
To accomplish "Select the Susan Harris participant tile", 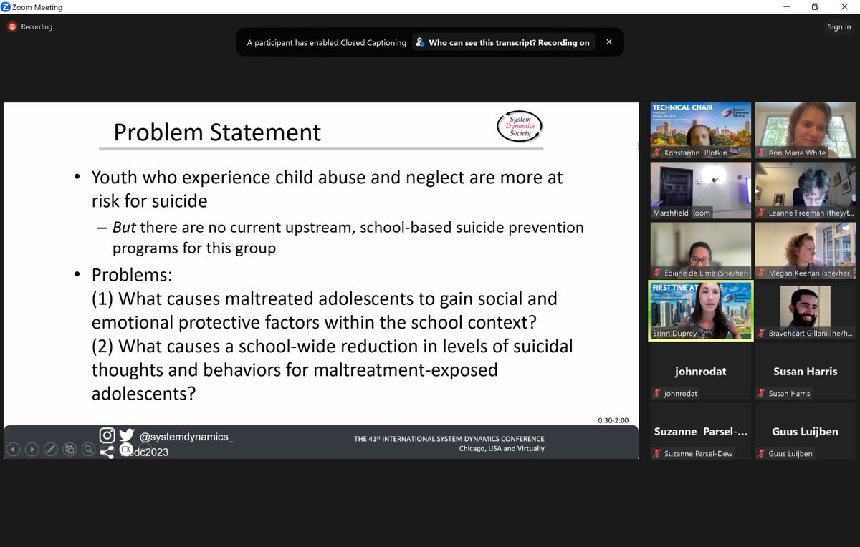I will 805,371.
